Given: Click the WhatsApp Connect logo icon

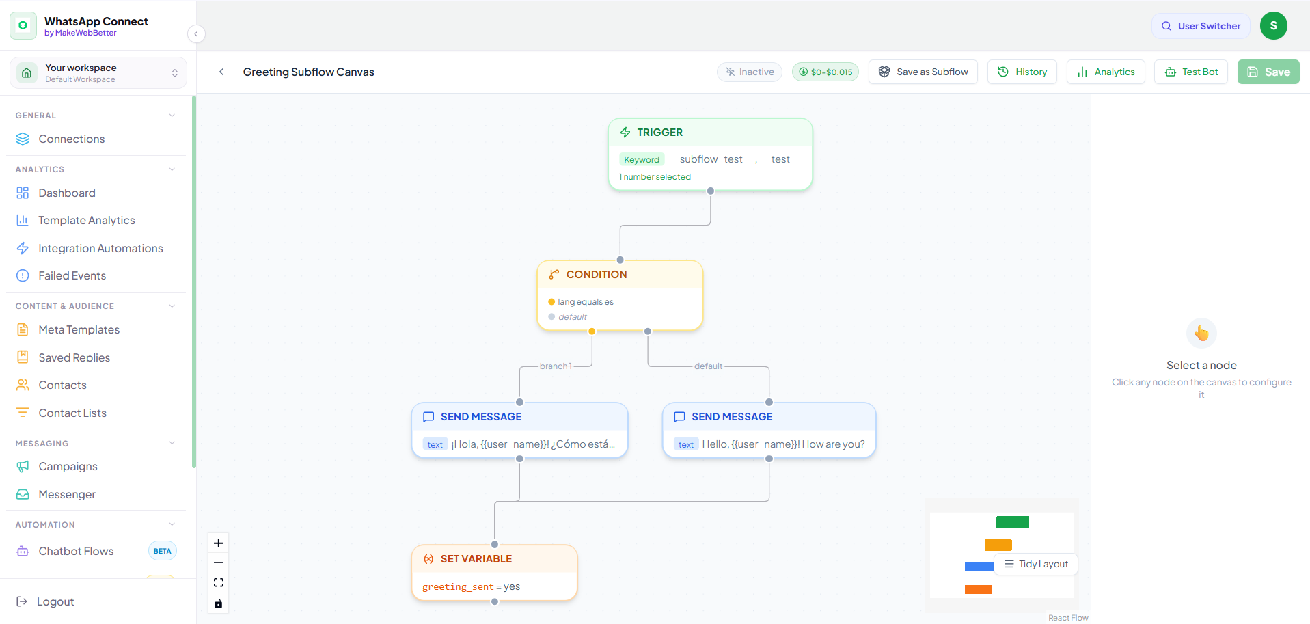Looking at the screenshot, I should pyautogui.click(x=23, y=25).
